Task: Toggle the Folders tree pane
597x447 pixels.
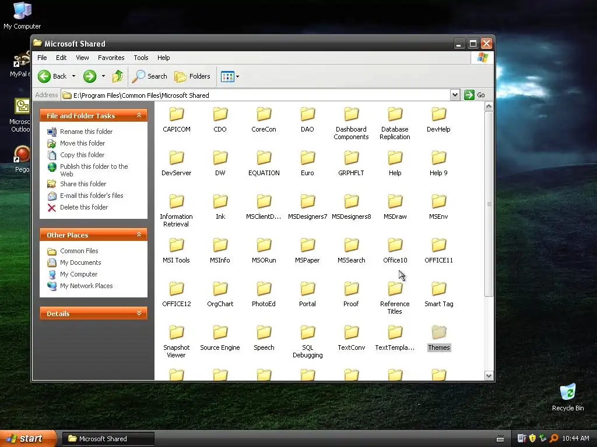Action: pyautogui.click(x=192, y=76)
